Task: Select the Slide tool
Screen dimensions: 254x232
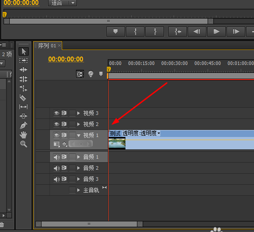Action: click(23, 116)
